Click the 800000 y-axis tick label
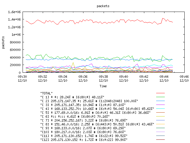Viewport: 190px width, 143px height. click(15, 42)
